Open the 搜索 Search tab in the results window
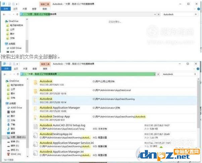This screenshot has width=202, height=163. tap(45, 69)
